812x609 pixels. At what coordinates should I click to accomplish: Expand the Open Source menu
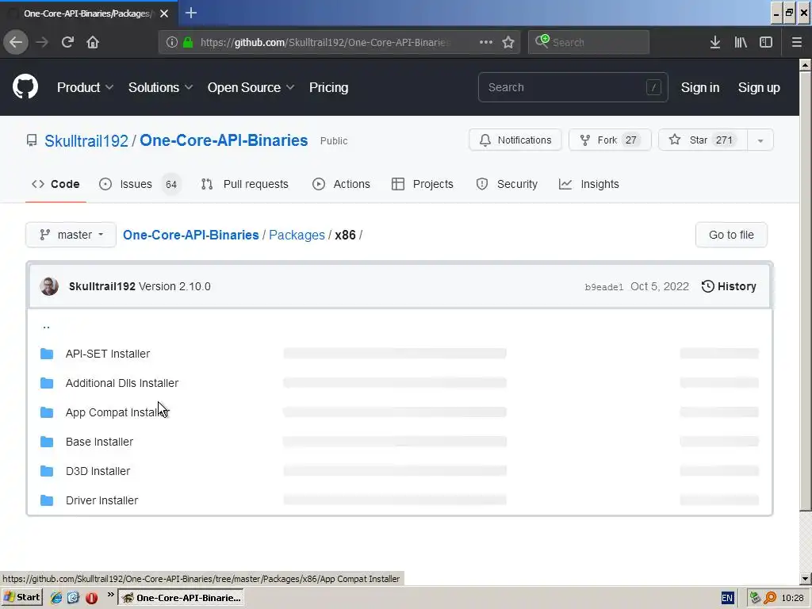[251, 87]
